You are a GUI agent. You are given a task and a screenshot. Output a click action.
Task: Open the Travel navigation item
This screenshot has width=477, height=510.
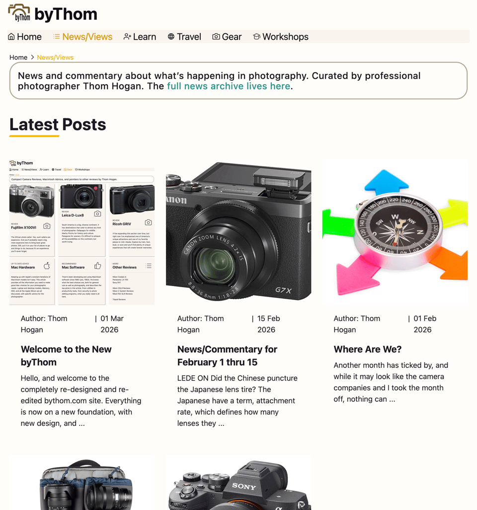(x=184, y=36)
